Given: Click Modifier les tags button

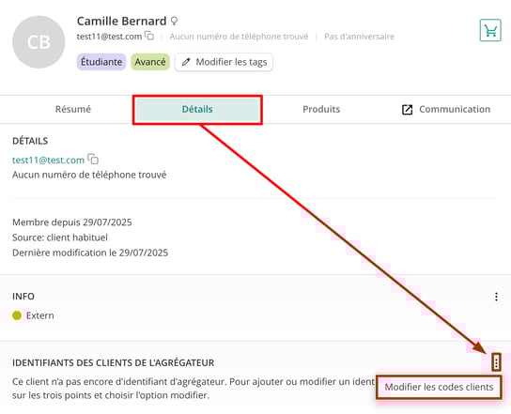Looking at the screenshot, I should pos(224,62).
